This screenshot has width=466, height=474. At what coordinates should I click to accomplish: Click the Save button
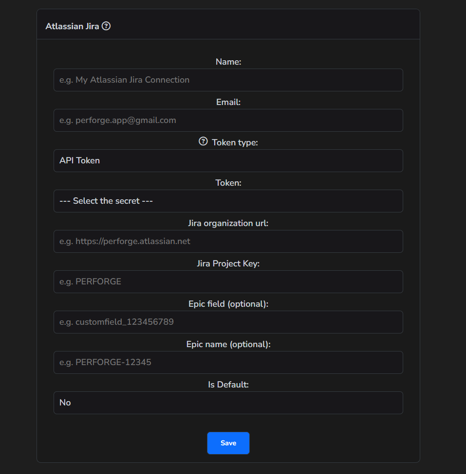pos(228,443)
